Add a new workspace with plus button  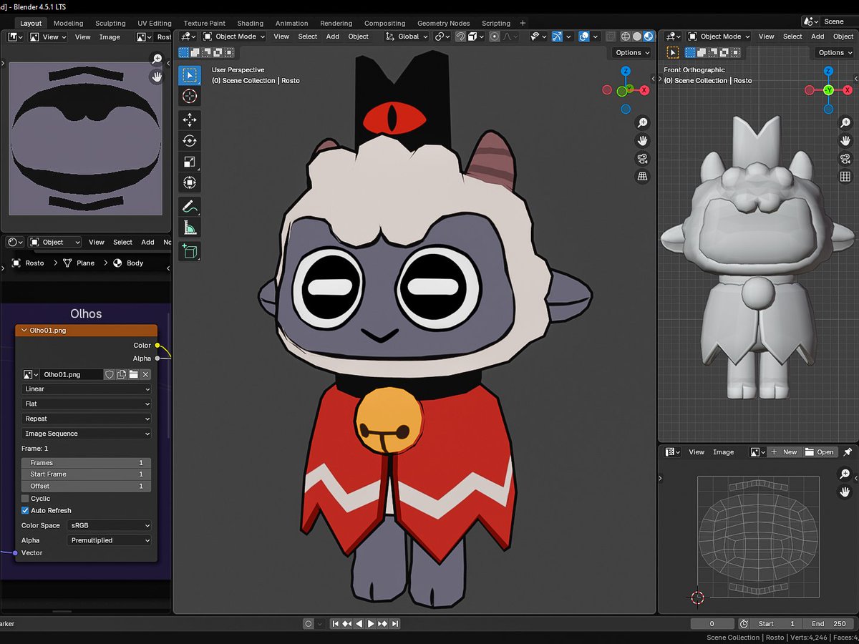523,23
